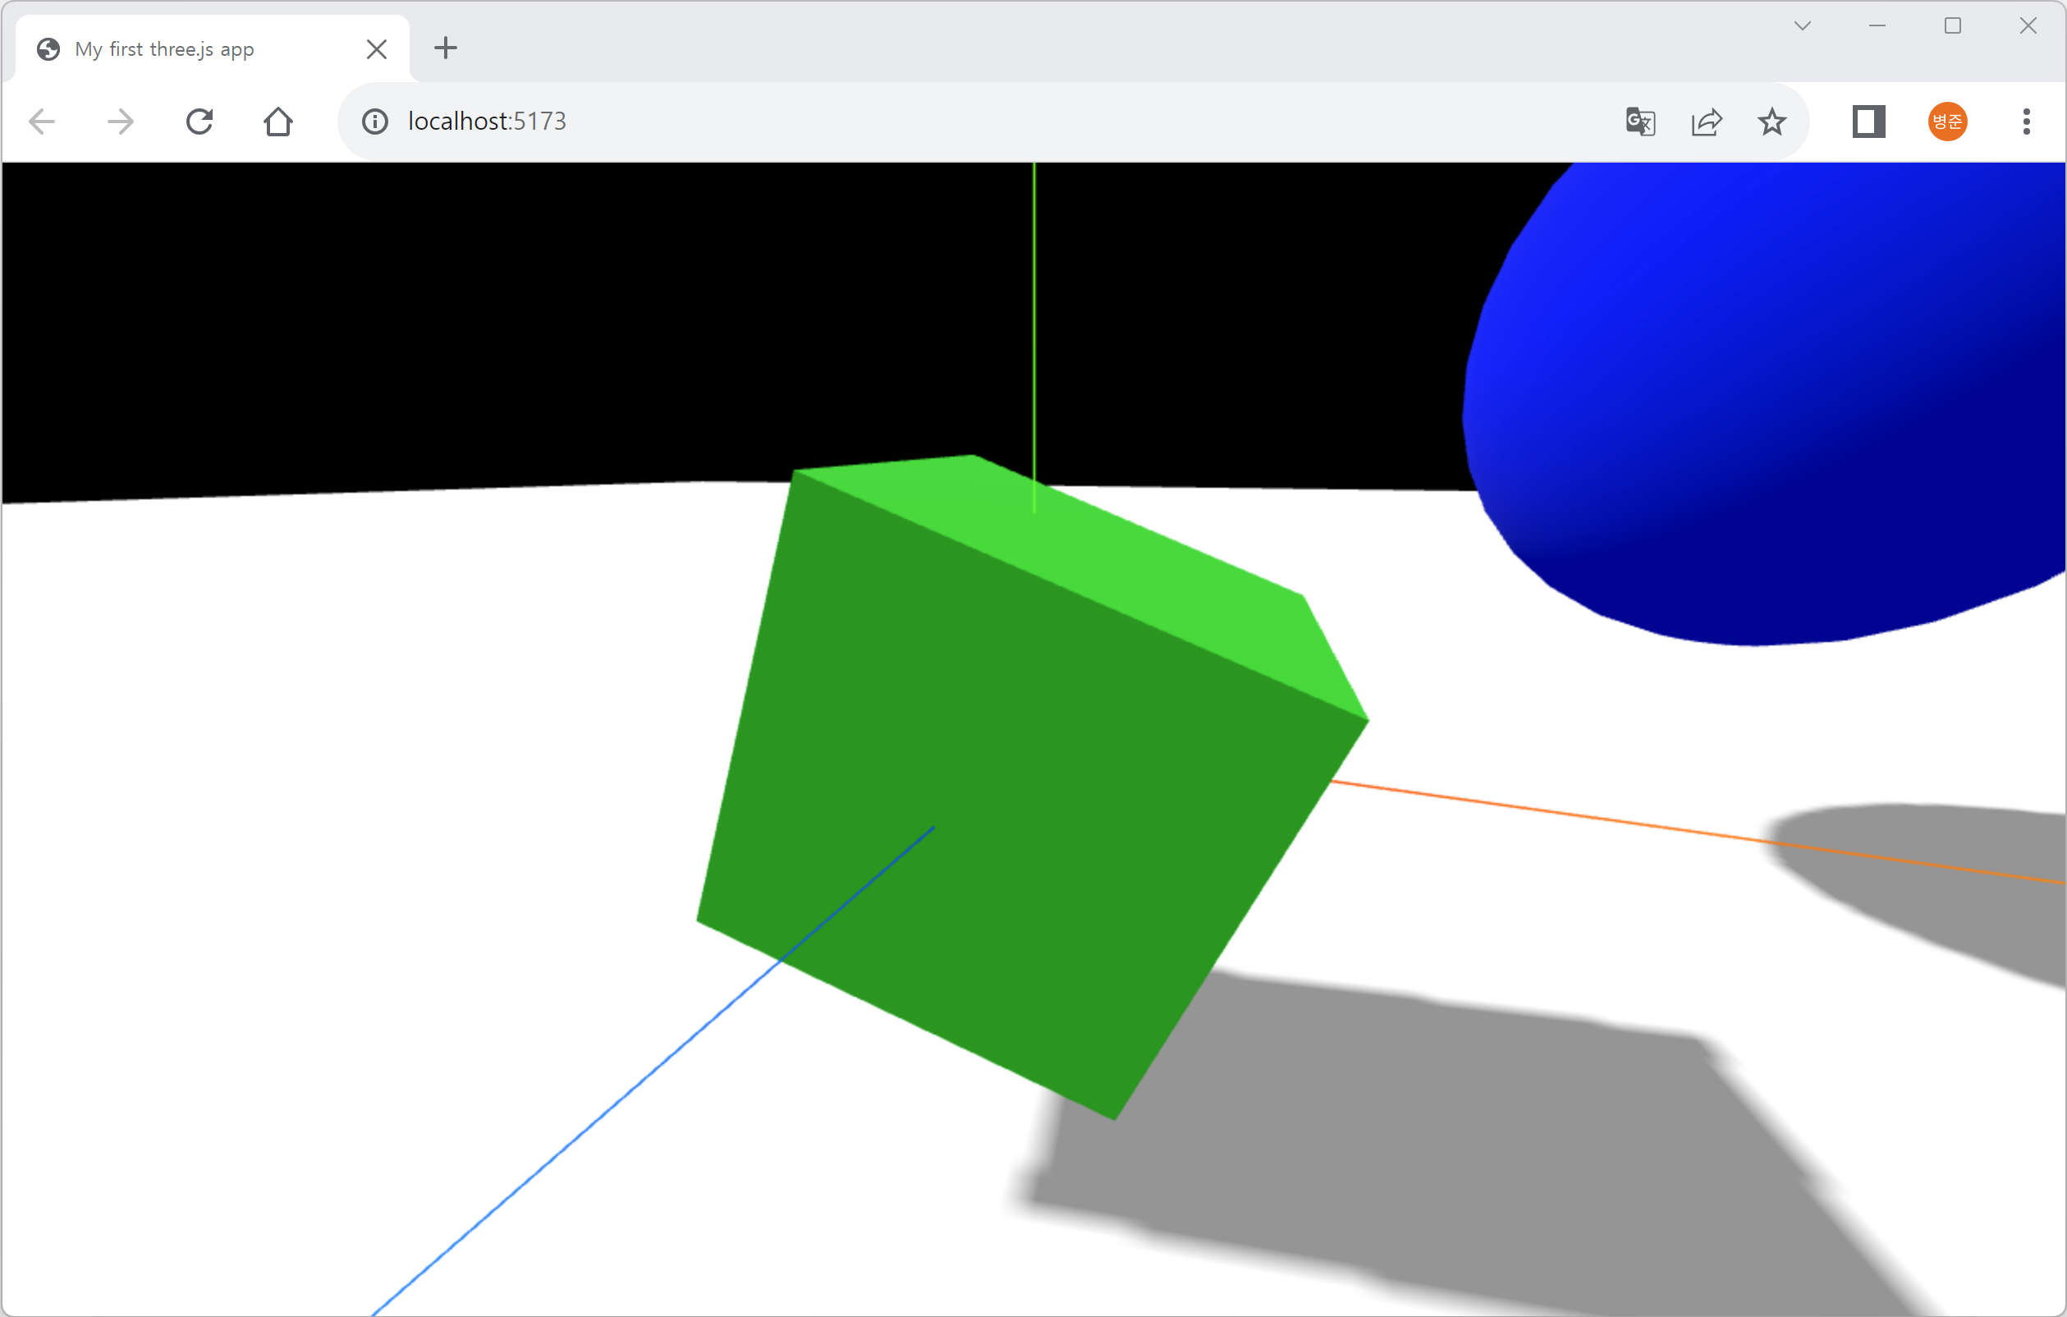View site information icon
Viewport: 2067px width, 1317px height.
click(x=374, y=121)
